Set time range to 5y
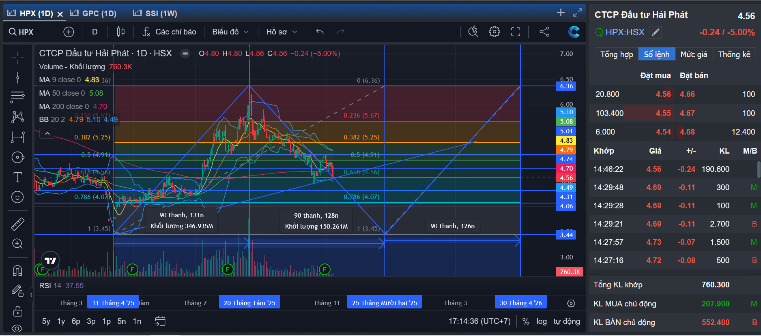 tap(46, 321)
